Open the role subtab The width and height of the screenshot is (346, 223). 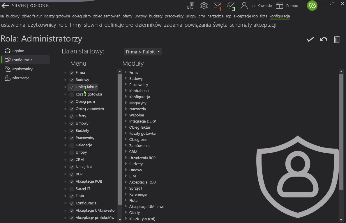63,25
